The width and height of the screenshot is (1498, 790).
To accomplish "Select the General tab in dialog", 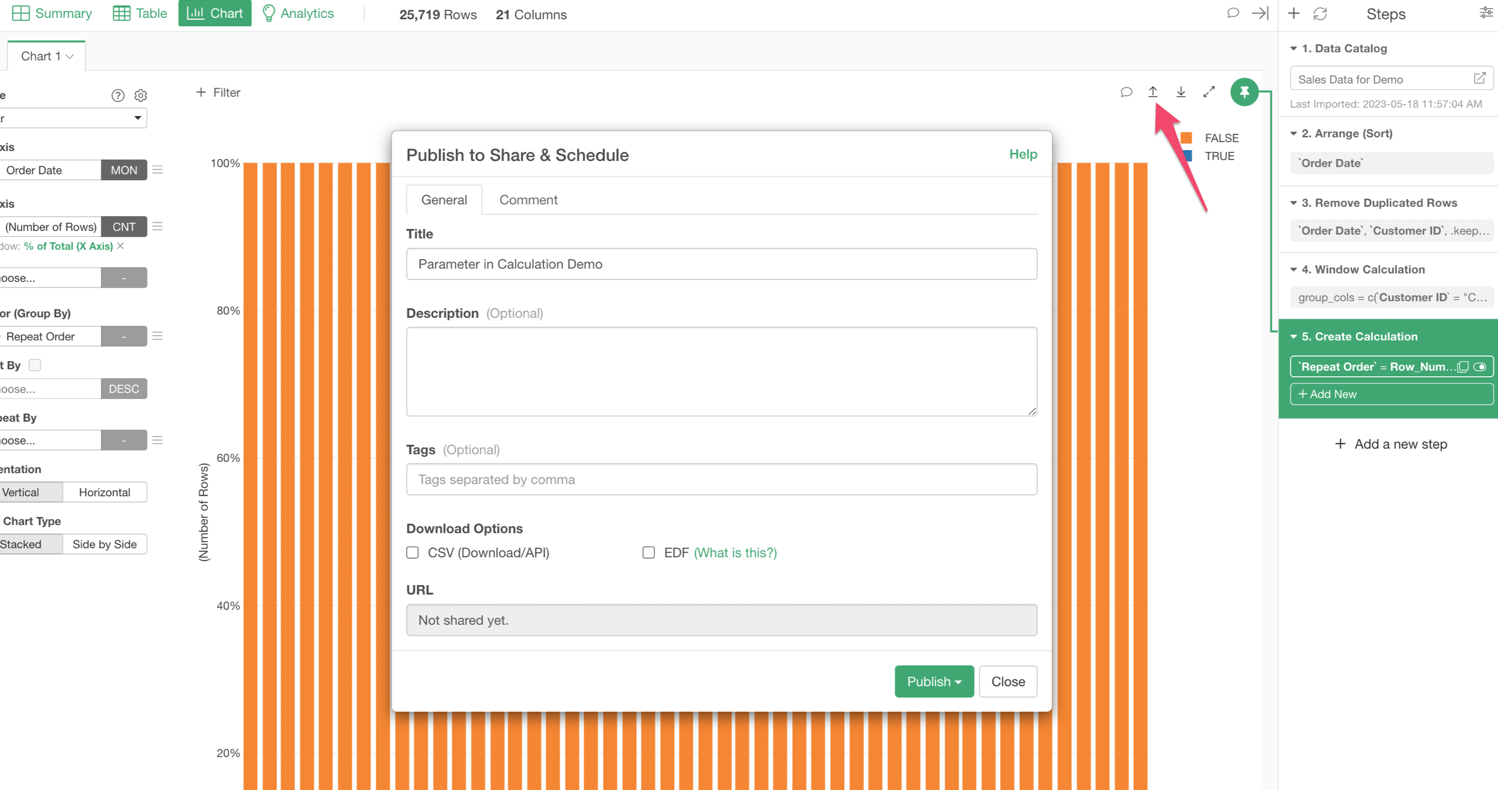I will 444,200.
